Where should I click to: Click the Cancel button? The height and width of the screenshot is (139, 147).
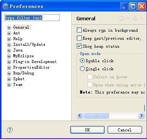(x=124, y=130)
